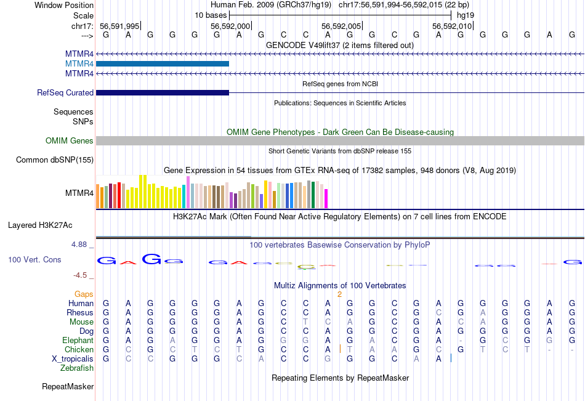Image resolution: width=585 pixels, height=401 pixels.
Task: Open the 'Short Genetic Variants from dbSNP release 155' title
Action: coord(340,151)
